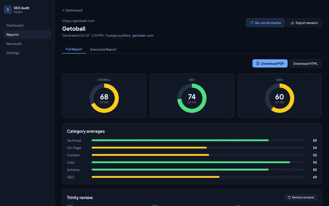Image resolution: width=329 pixels, height=206 pixels.
Task: Click the Overall score 68 donut chart
Action: coord(104,98)
